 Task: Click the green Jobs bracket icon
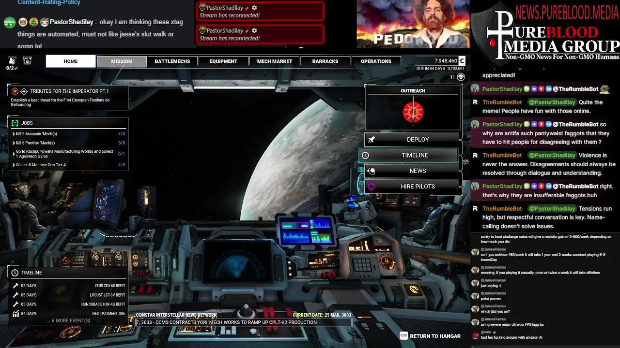(15, 123)
